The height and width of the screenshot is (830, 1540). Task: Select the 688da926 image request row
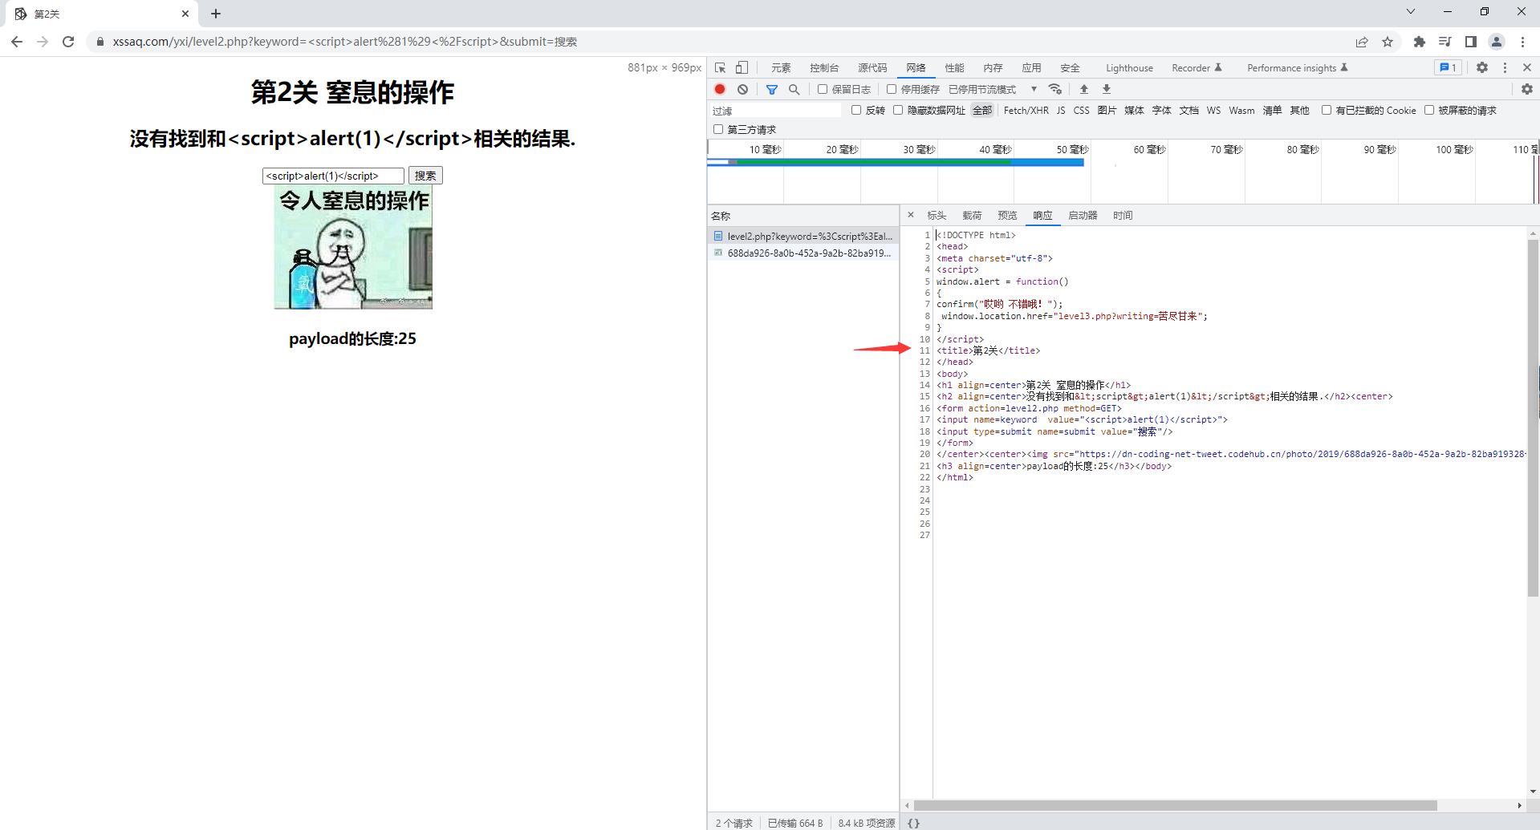pyautogui.click(x=803, y=253)
